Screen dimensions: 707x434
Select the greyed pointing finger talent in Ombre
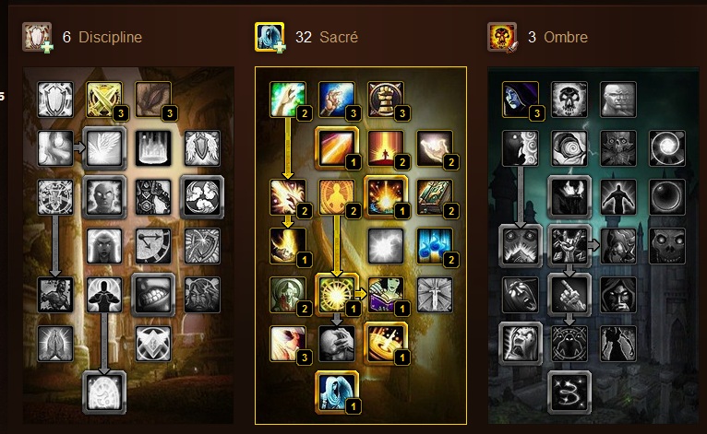569,295
